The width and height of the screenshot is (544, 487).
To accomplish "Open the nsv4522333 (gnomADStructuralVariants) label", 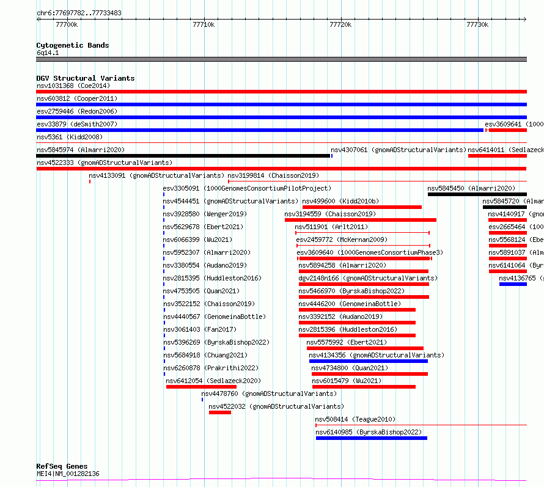I will tap(105, 163).
